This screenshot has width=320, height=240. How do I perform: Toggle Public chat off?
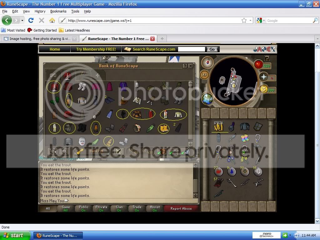83,208
